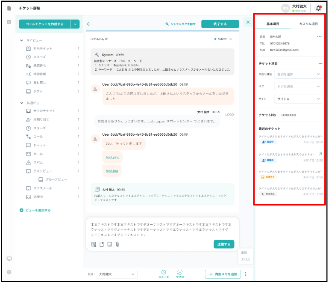This screenshot has height=283, width=329.
Task: Click the insert image icon in composer
Action: coord(109,244)
